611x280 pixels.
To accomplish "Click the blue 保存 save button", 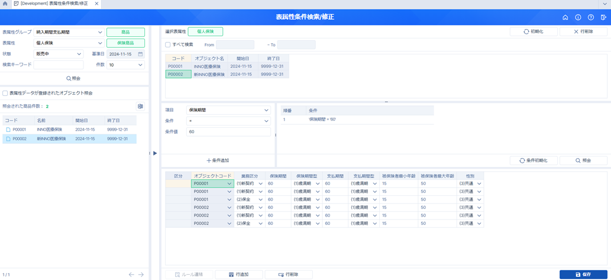I will (583, 275).
